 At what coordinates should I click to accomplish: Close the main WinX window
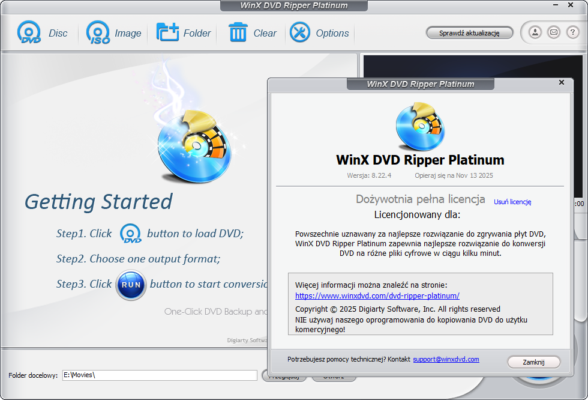coord(571,5)
